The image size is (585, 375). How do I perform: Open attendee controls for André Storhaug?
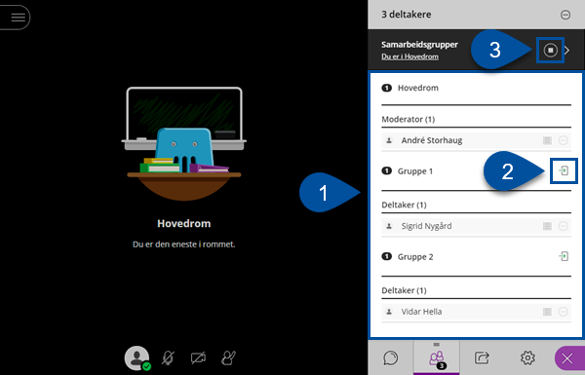click(x=564, y=140)
